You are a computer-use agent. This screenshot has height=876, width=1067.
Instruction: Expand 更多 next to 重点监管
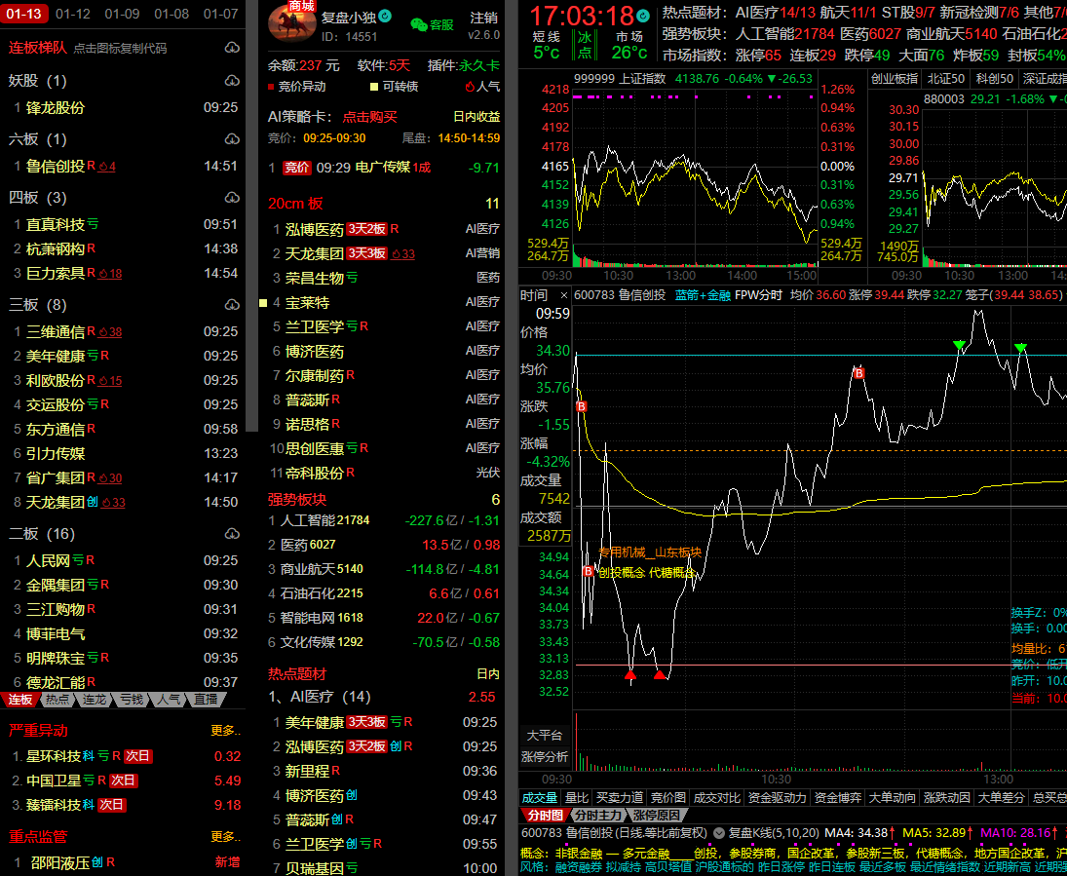[224, 837]
